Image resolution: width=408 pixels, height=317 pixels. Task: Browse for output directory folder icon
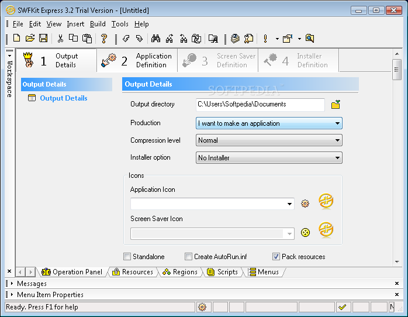(336, 104)
